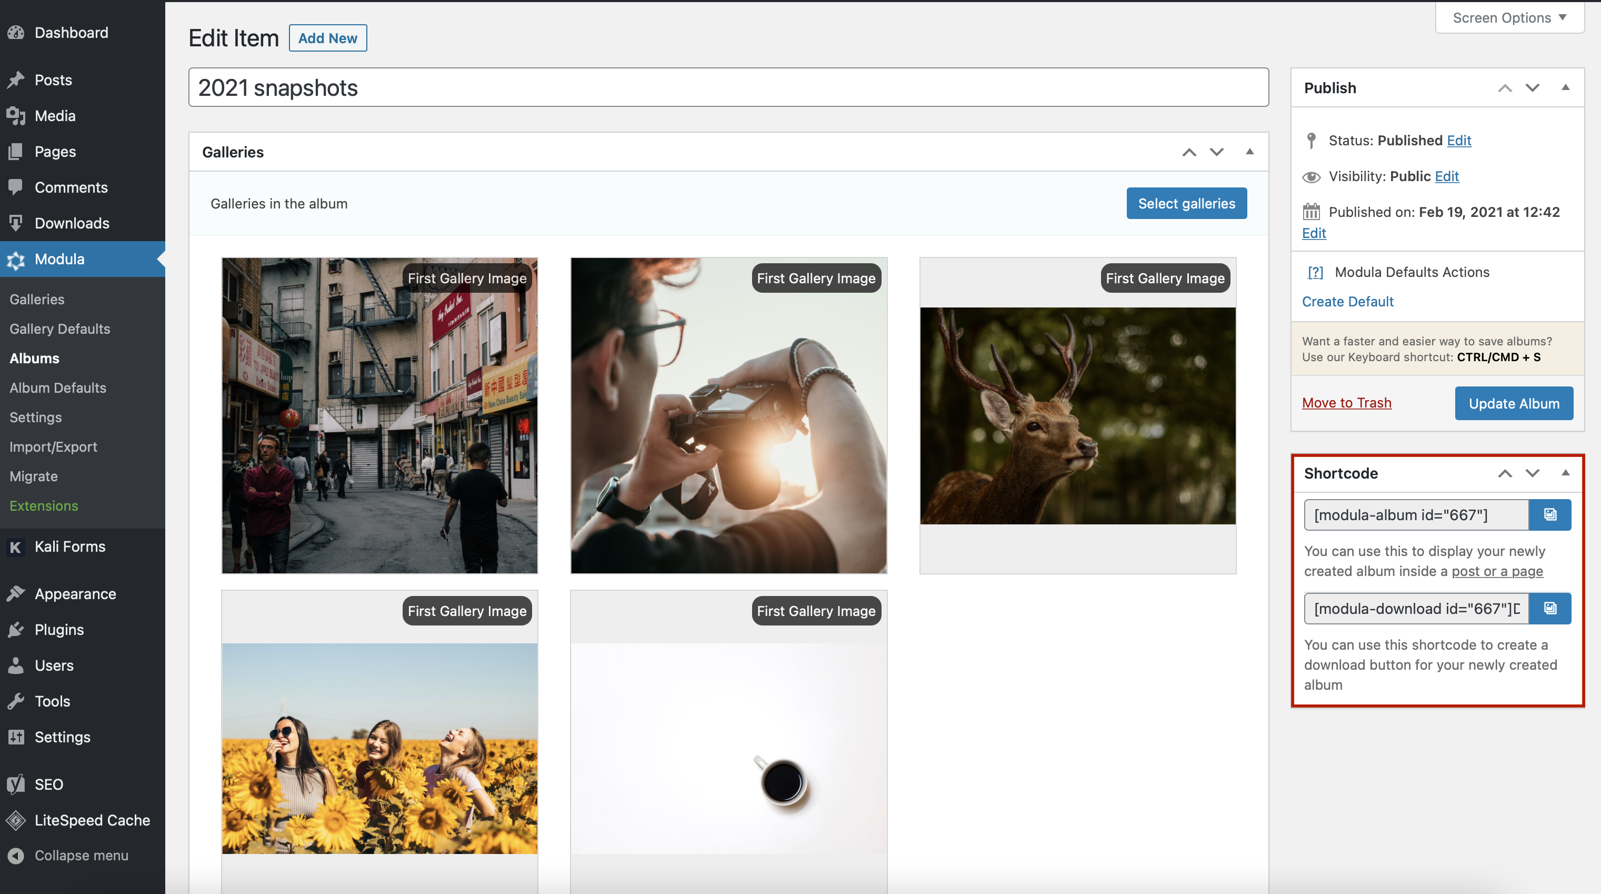Open the Yoast SEO menu
1601x894 pixels.
tap(48, 784)
